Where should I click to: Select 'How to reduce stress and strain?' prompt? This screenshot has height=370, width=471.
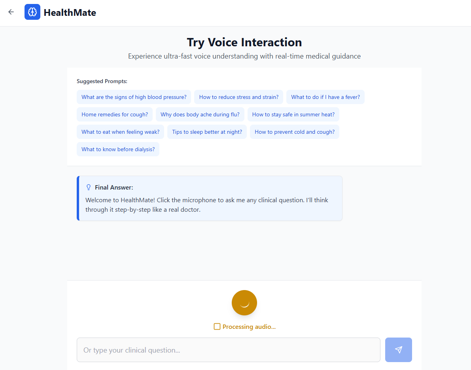[x=239, y=97]
